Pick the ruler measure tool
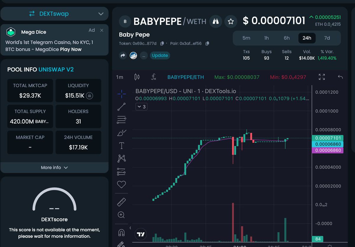Viewport: 355px width, 247px height. pos(121,202)
